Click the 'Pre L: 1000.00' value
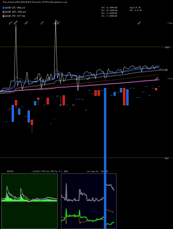Image resolution: width=173 pixels, height=229 pixels. pyautogui.click(x=109, y=13)
